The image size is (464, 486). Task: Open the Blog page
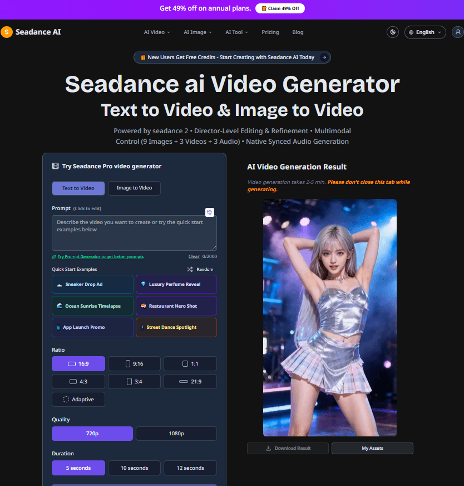(x=298, y=32)
